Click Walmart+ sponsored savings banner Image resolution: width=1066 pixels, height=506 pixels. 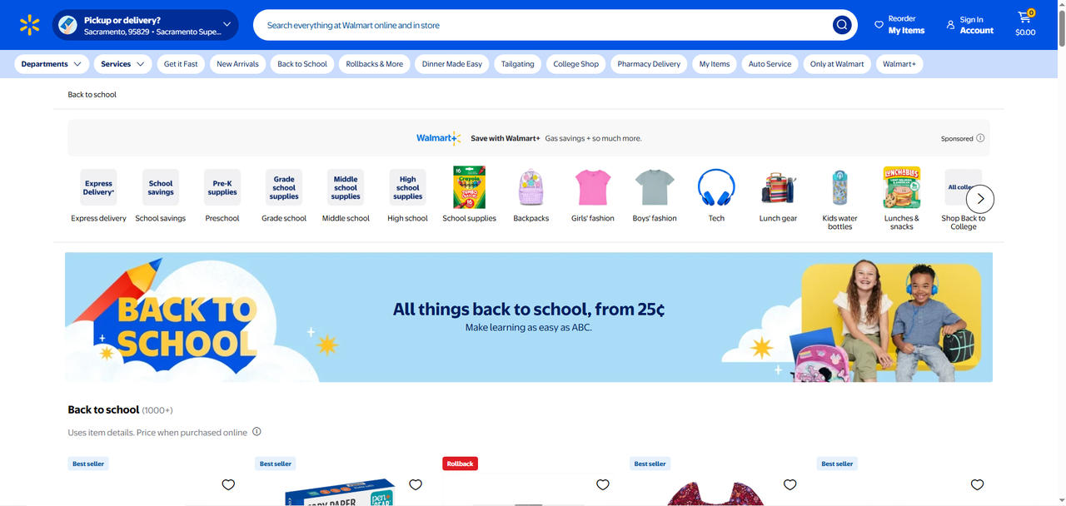click(x=529, y=138)
